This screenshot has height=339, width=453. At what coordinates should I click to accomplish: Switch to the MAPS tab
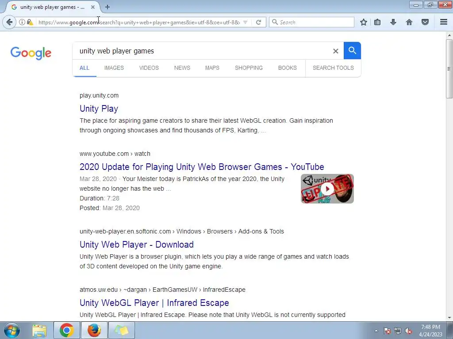pos(212,68)
